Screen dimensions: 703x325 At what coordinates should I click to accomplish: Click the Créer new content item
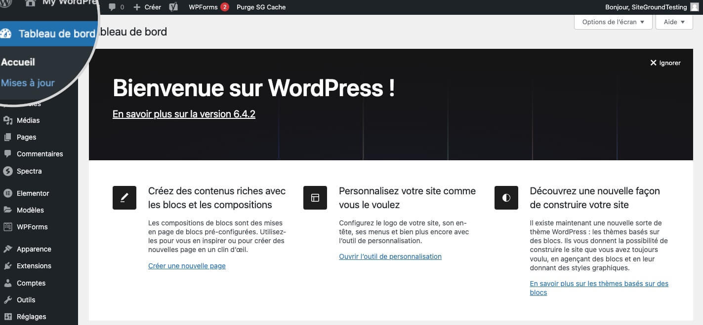(x=147, y=7)
